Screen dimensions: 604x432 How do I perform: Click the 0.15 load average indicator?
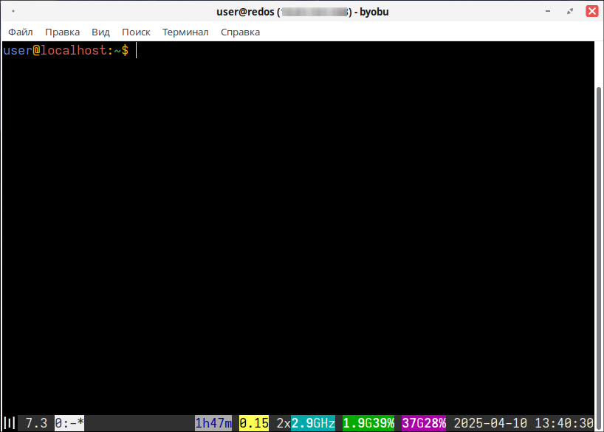254,423
